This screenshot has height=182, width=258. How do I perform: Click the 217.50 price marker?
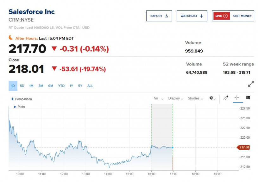[x=243, y=147]
